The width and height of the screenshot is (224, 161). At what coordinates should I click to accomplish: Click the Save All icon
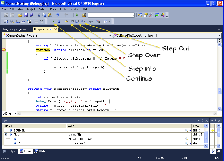pos(31,15)
